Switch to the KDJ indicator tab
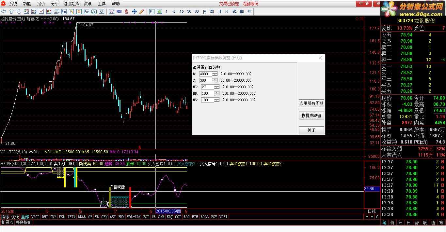446x232 pixels. [169, 217]
